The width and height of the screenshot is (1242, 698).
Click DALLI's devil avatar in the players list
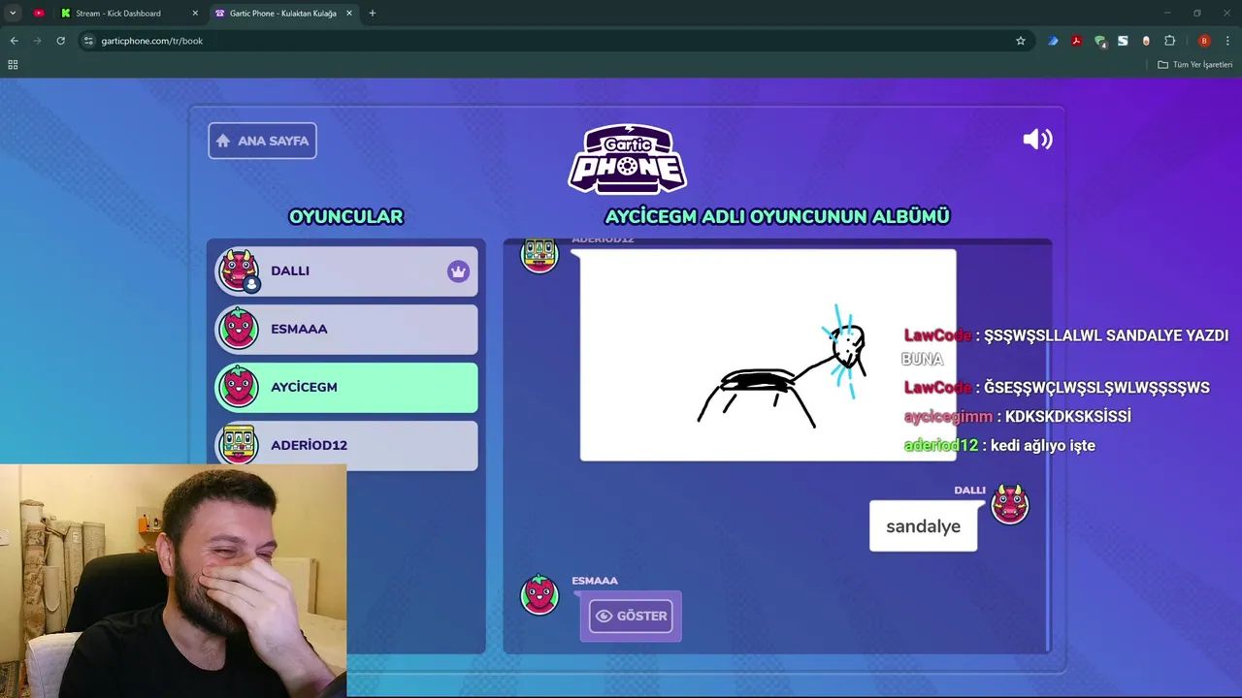pos(239,270)
